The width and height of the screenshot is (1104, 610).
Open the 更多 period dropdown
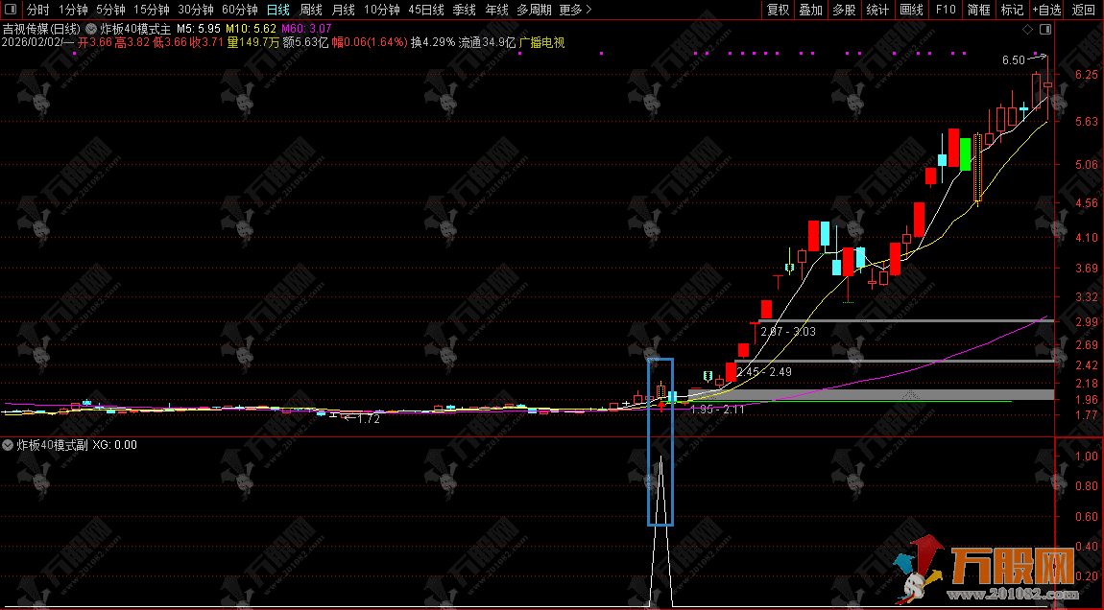point(575,10)
